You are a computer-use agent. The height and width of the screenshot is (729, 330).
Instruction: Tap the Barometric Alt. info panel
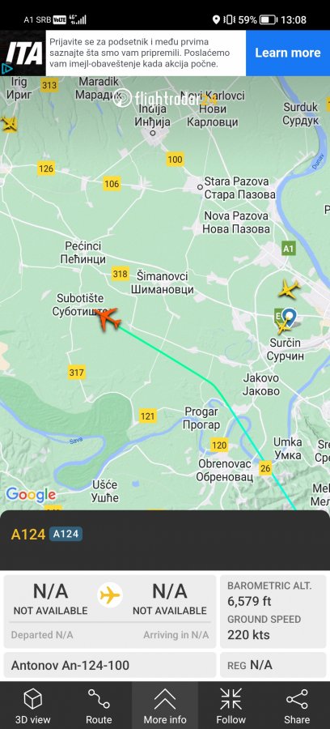pyautogui.click(x=273, y=612)
